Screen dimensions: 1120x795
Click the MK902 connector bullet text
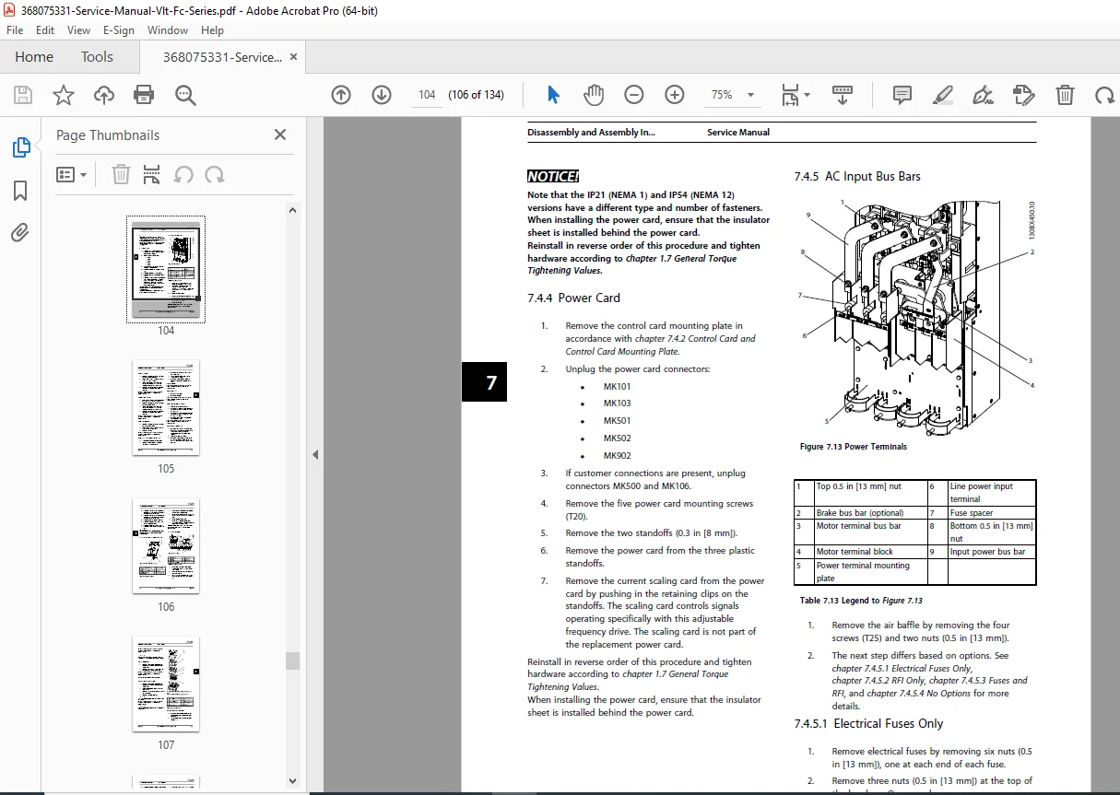click(x=617, y=456)
